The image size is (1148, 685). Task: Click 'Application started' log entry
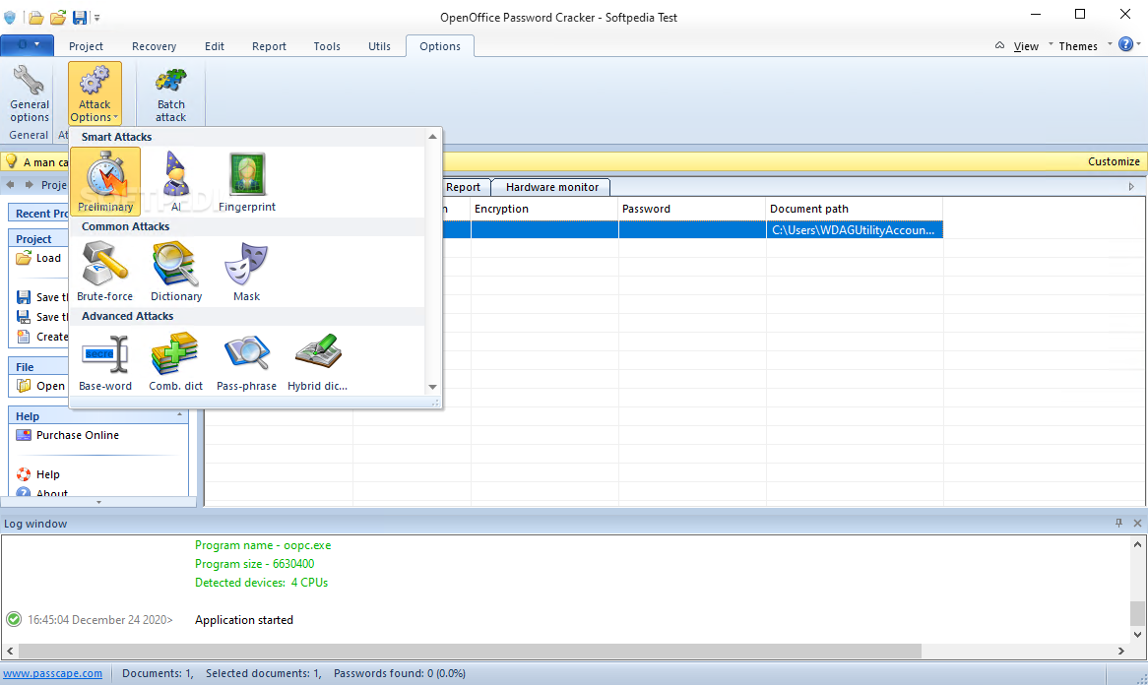click(x=244, y=620)
